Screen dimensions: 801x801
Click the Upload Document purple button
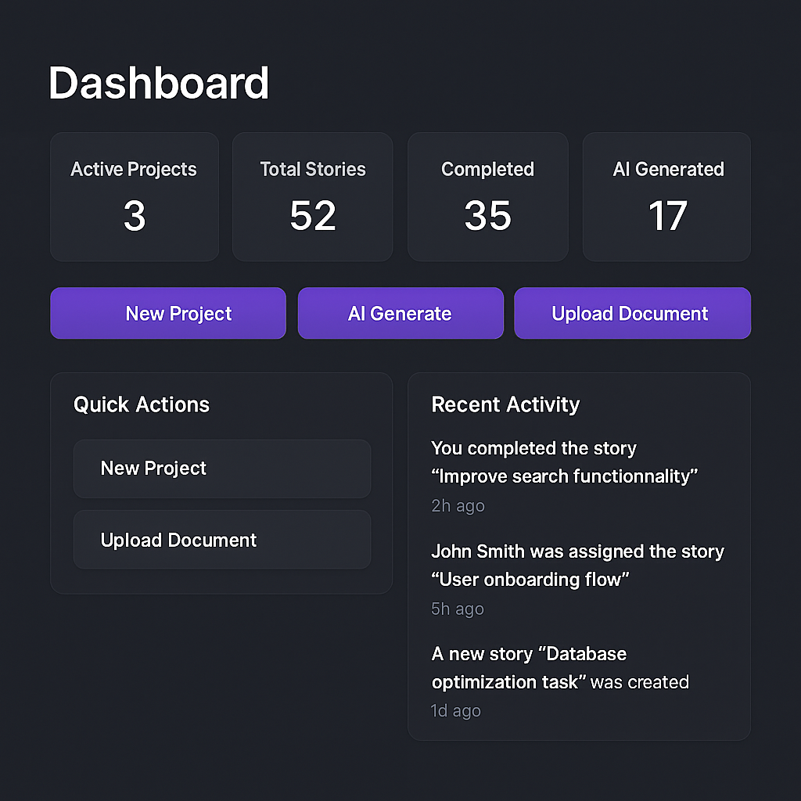coord(631,313)
